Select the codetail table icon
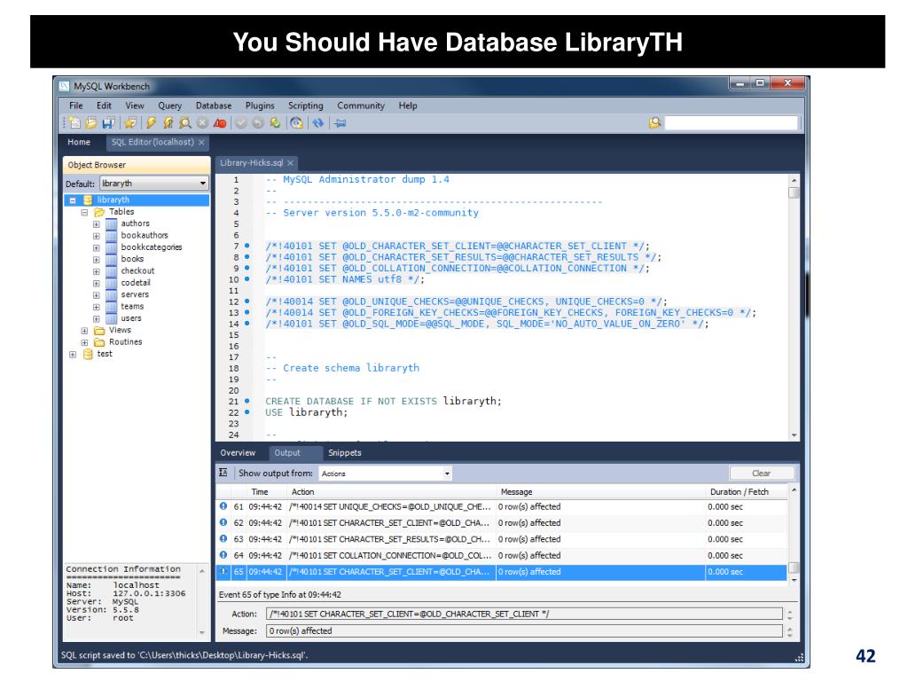The height and width of the screenshot is (681, 908). 111,283
